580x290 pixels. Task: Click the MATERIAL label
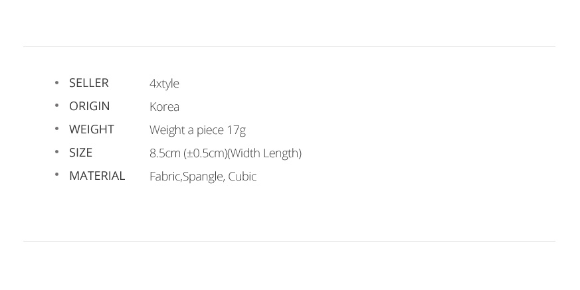[x=97, y=176]
